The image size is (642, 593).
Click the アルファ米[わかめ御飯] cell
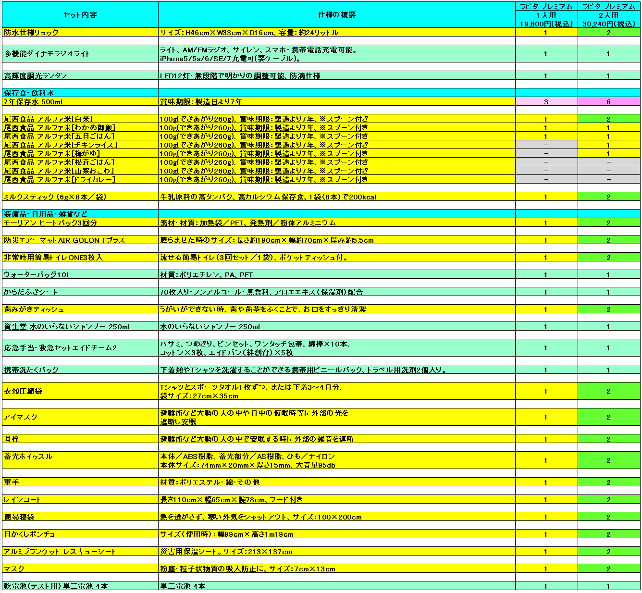[80, 128]
